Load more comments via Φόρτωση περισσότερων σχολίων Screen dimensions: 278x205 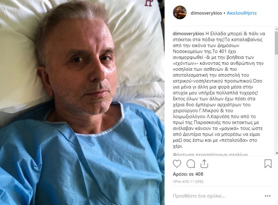tap(210, 154)
